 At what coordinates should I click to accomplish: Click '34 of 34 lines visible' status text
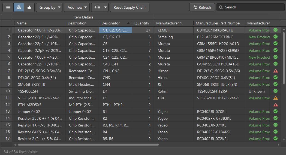click(21, 152)
